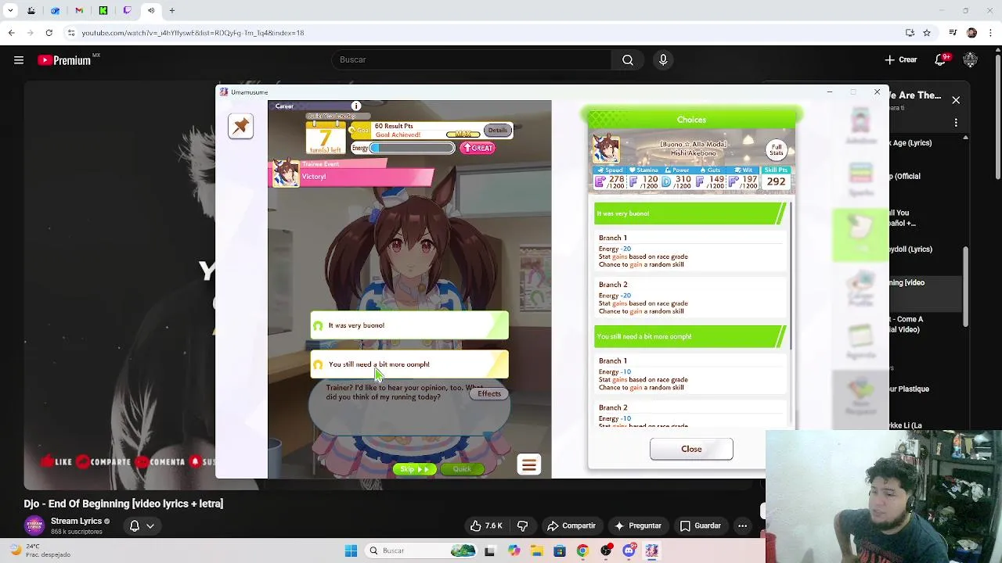Toggle the Quick mode button

tap(462, 469)
